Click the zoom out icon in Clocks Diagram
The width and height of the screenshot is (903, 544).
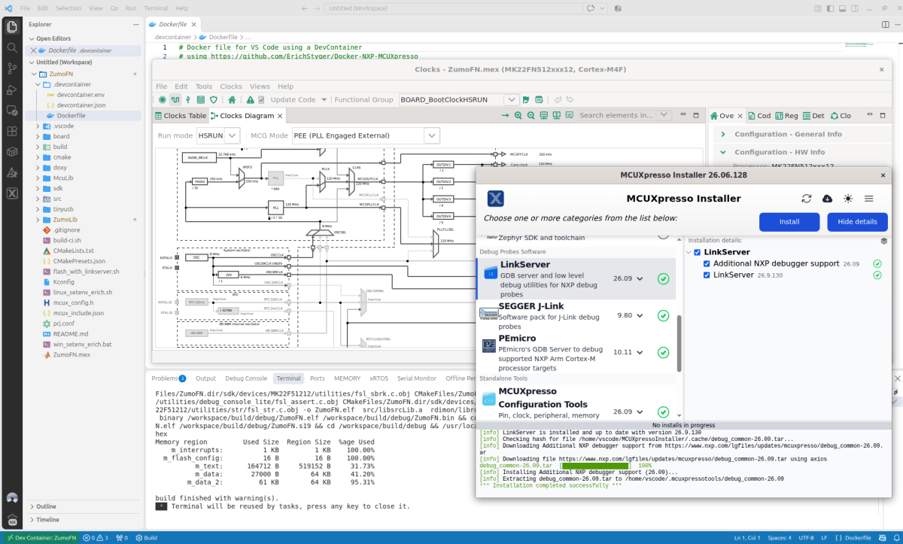(531, 115)
